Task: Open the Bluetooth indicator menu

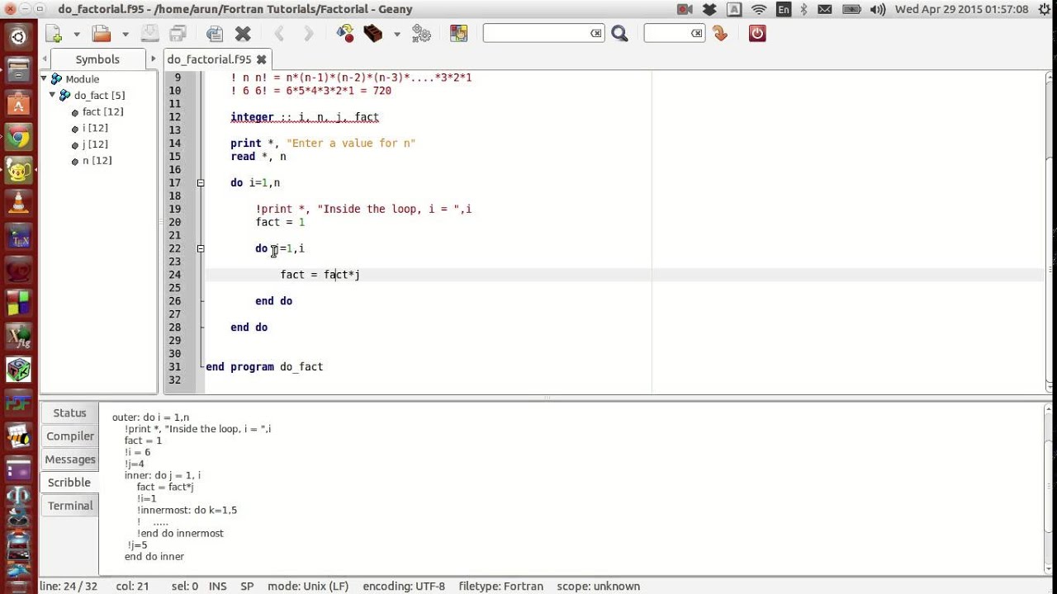Action: point(804,10)
